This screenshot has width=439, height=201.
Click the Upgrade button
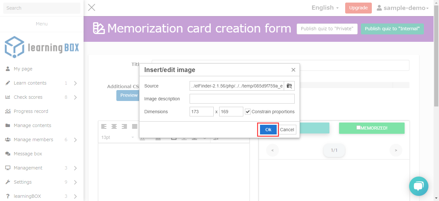coord(358,8)
